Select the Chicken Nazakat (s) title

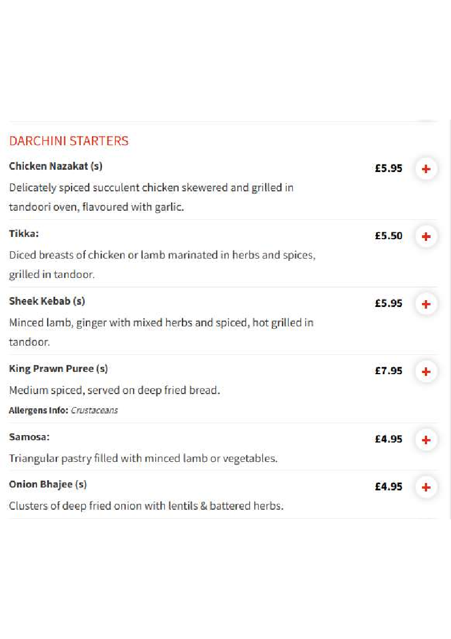pos(56,166)
